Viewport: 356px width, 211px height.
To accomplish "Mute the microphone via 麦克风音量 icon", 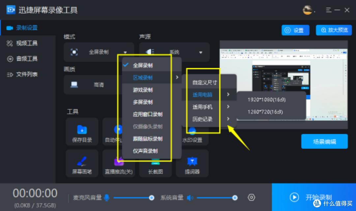I will tap(106, 198).
